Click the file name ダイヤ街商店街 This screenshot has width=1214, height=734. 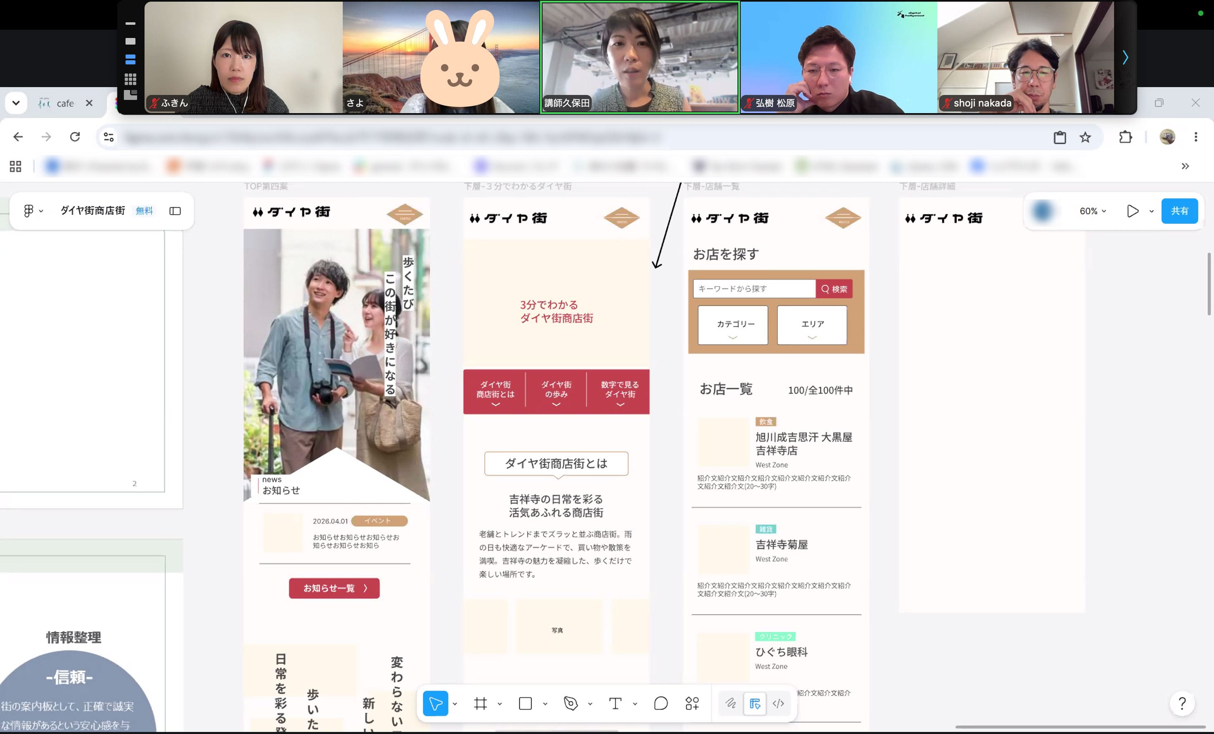(x=92, y=211)
